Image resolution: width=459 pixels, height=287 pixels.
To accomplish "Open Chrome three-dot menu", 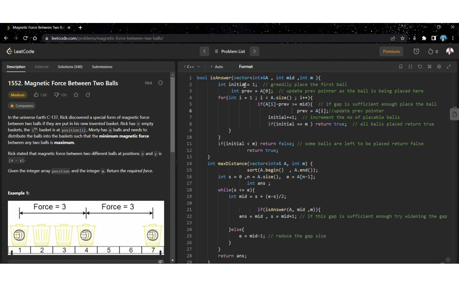I will click(453, 38).
